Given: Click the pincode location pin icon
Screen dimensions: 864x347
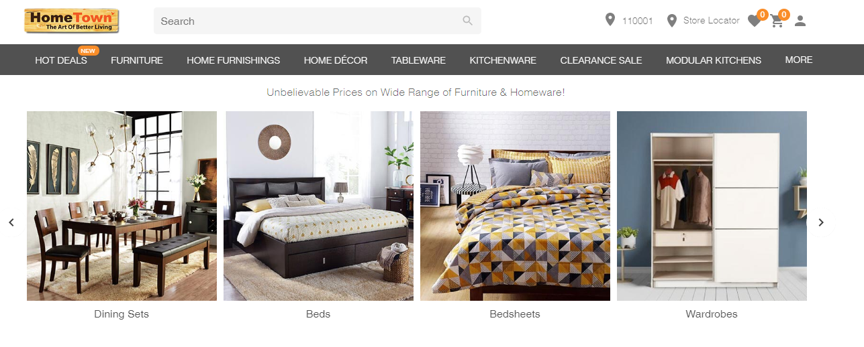Looking at the screenshot, I should pyautogui.click(x=610, y=20).
